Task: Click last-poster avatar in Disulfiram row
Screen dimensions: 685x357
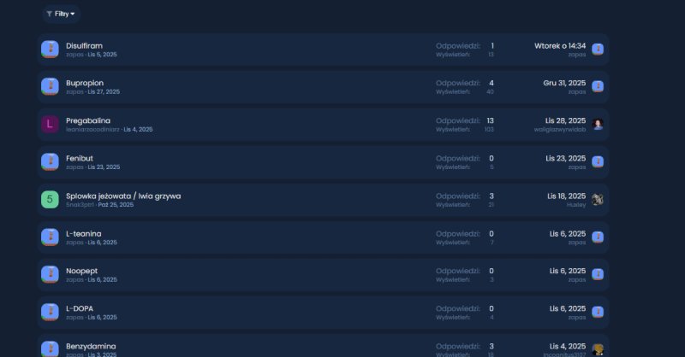Action: tap(598, 50)
